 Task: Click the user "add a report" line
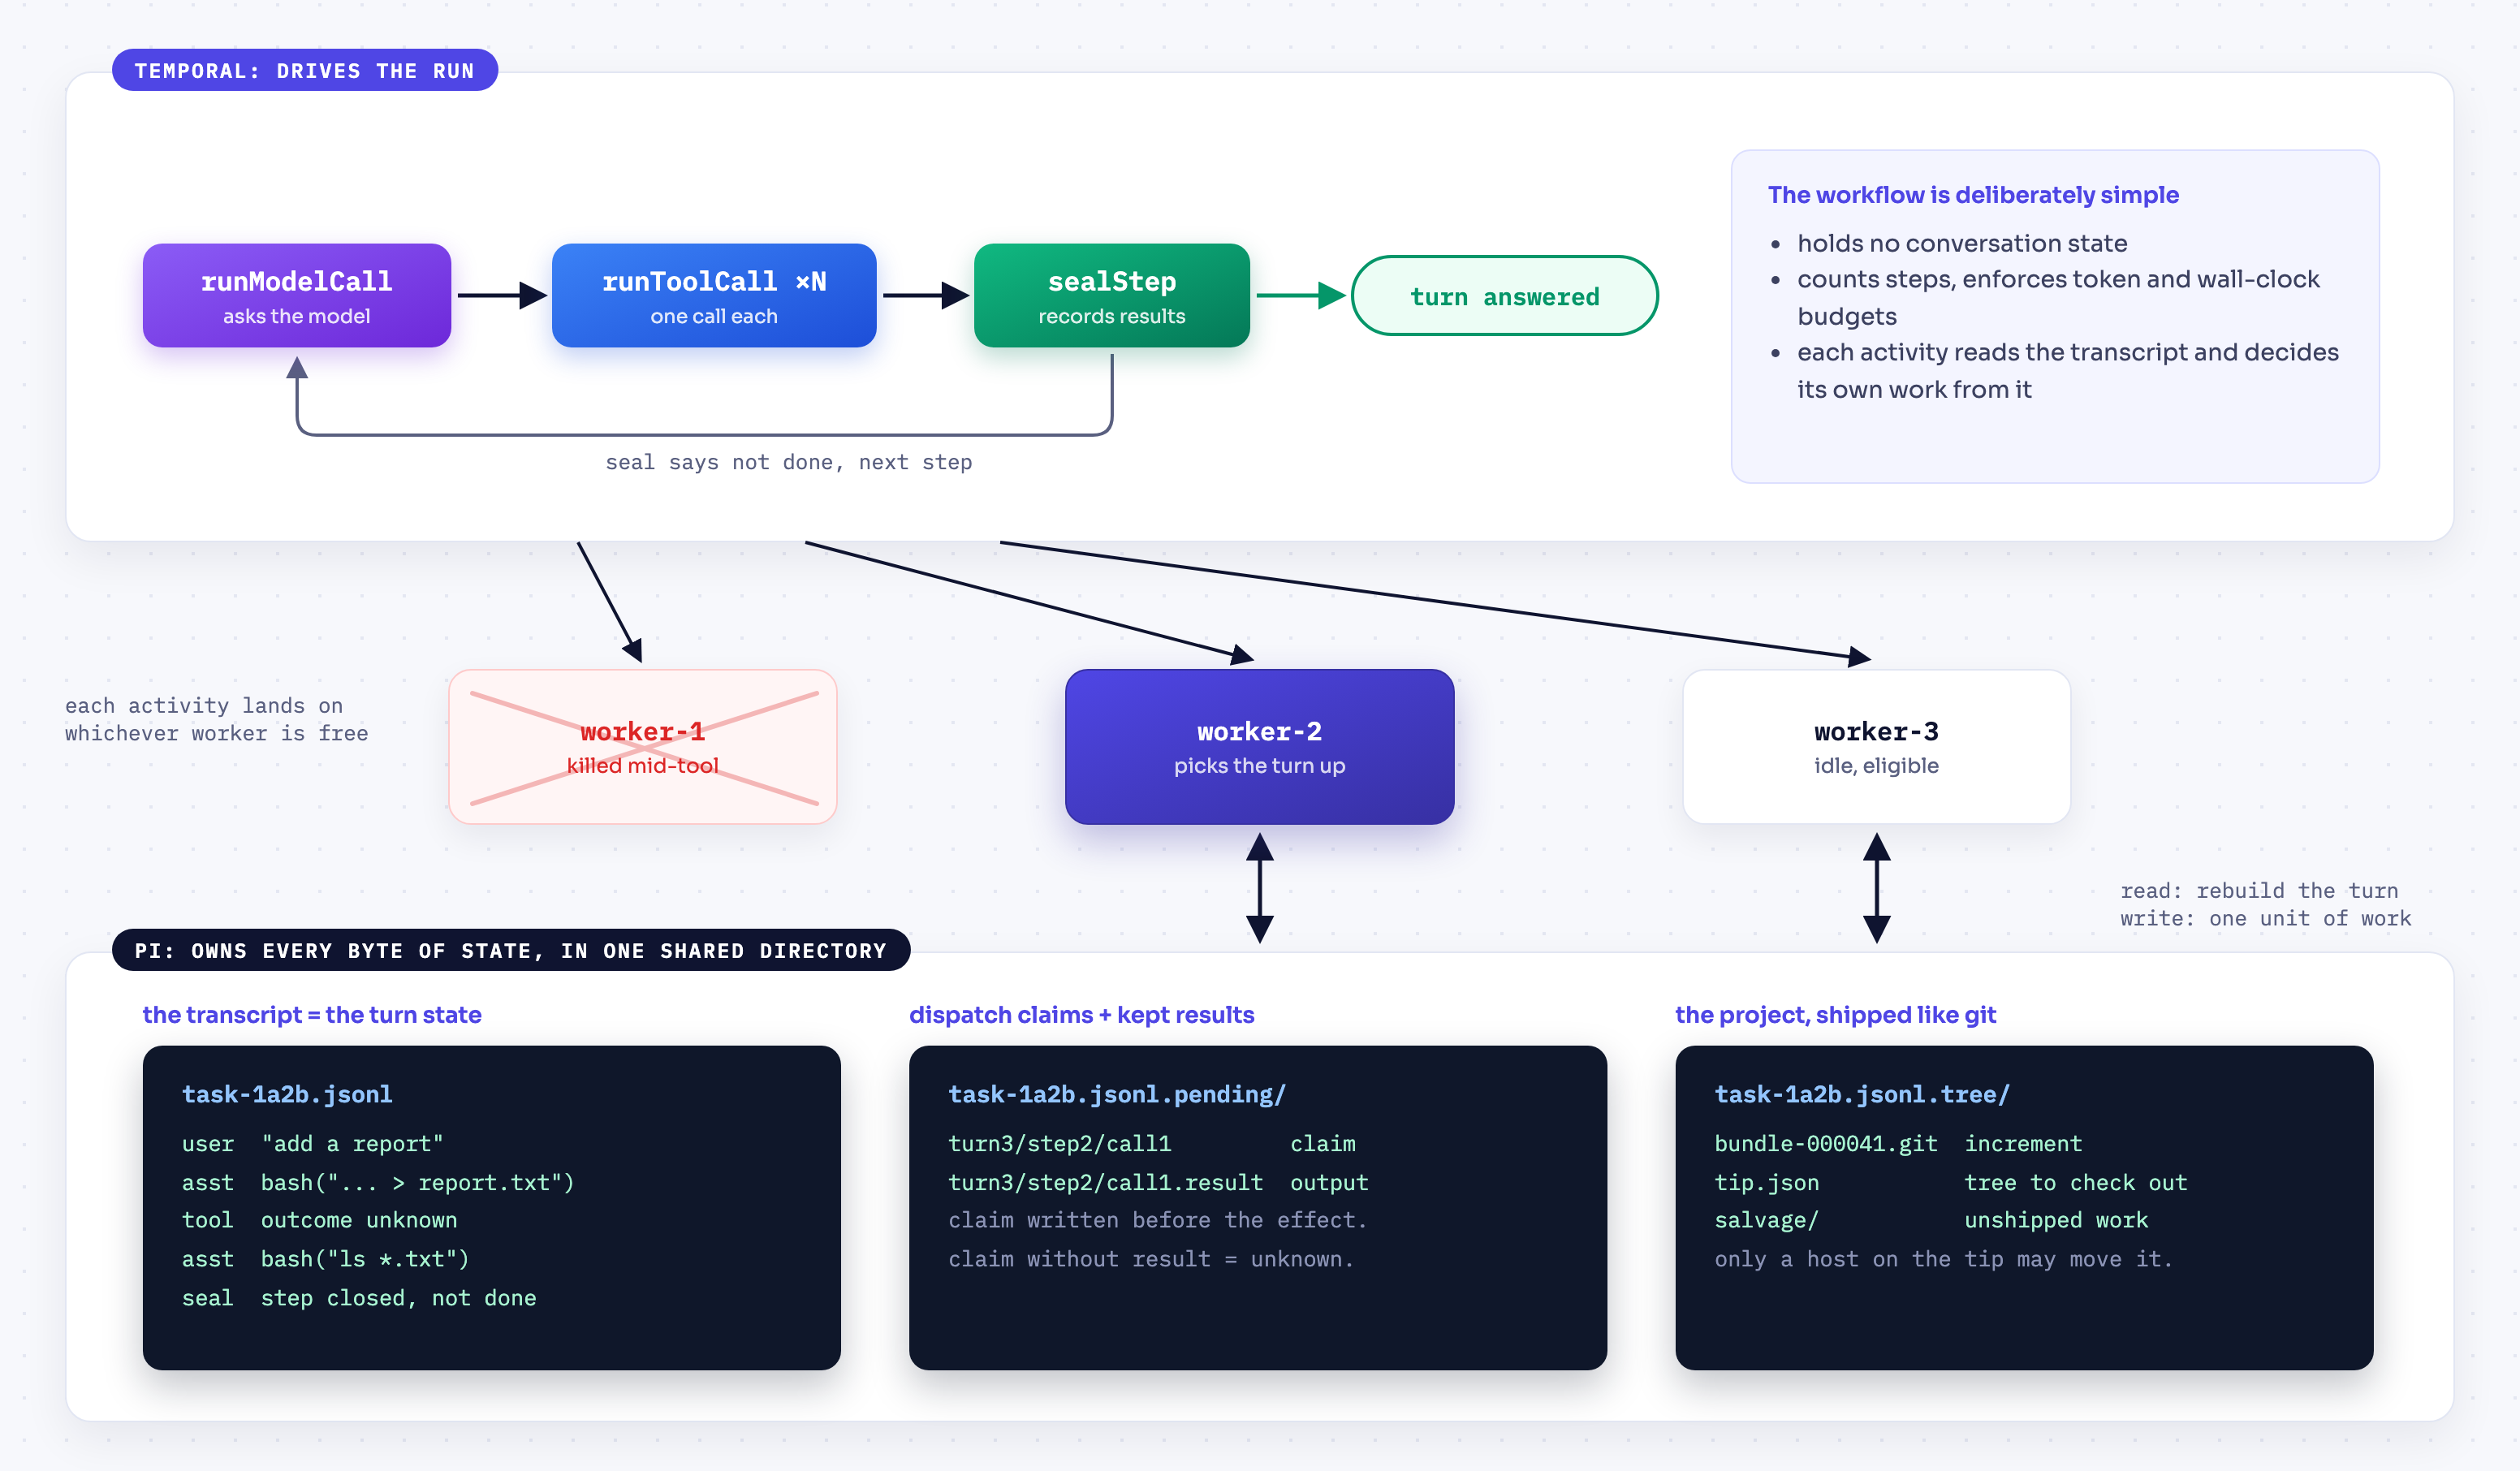pos(312,1144)
